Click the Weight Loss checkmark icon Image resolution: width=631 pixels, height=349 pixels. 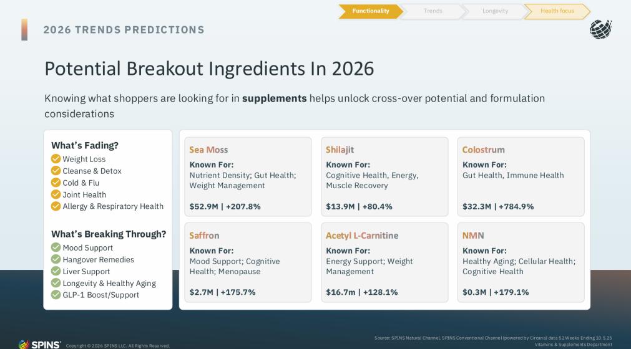[56, 159]
